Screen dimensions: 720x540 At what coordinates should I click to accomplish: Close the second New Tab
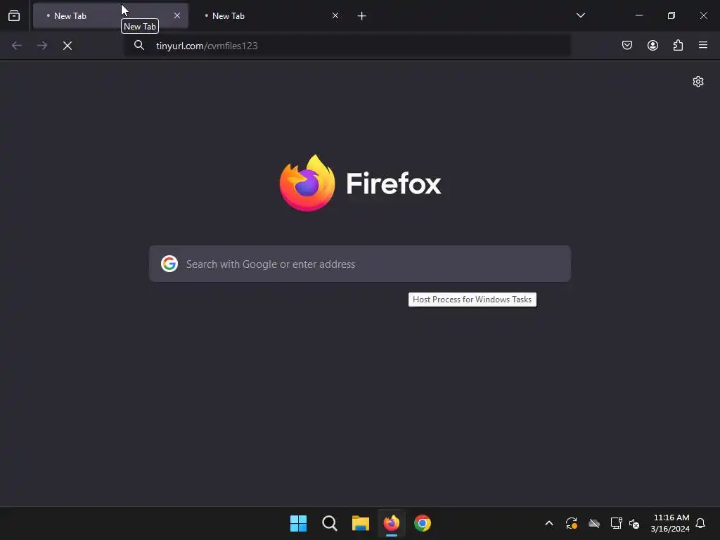click(335, 15)
